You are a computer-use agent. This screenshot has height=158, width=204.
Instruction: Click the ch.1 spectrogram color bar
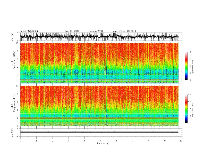point(186,66)
